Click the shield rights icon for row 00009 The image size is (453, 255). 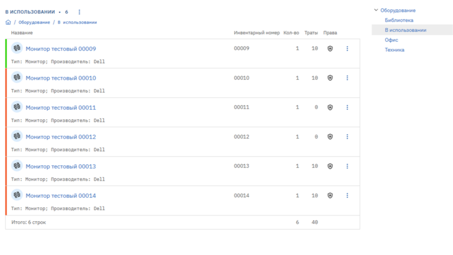(x=330, y=48)
